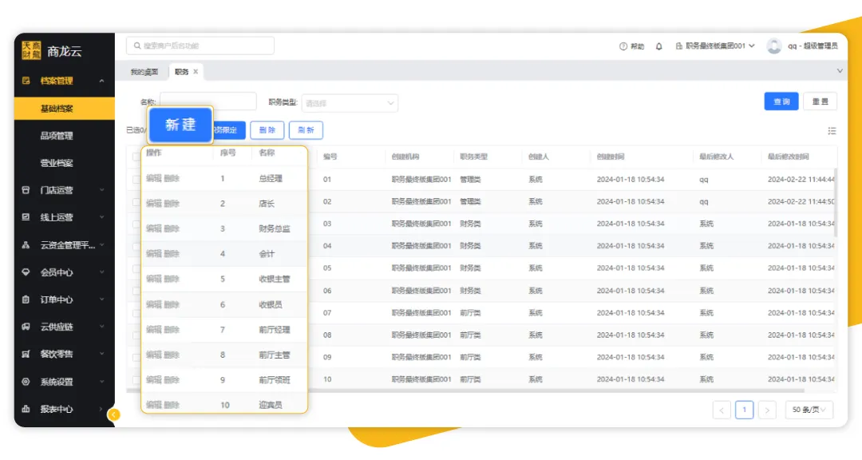Image resolution: width=862 pixels, height=460 pixels.
Task: Click the 职务类型 column header
Action: [x=474, y=157]
